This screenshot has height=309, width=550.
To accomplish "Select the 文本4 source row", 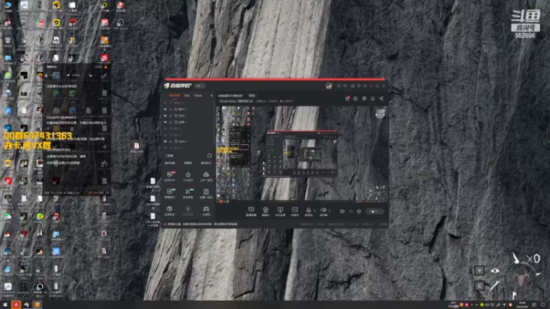I will click(x=188, y=141).
